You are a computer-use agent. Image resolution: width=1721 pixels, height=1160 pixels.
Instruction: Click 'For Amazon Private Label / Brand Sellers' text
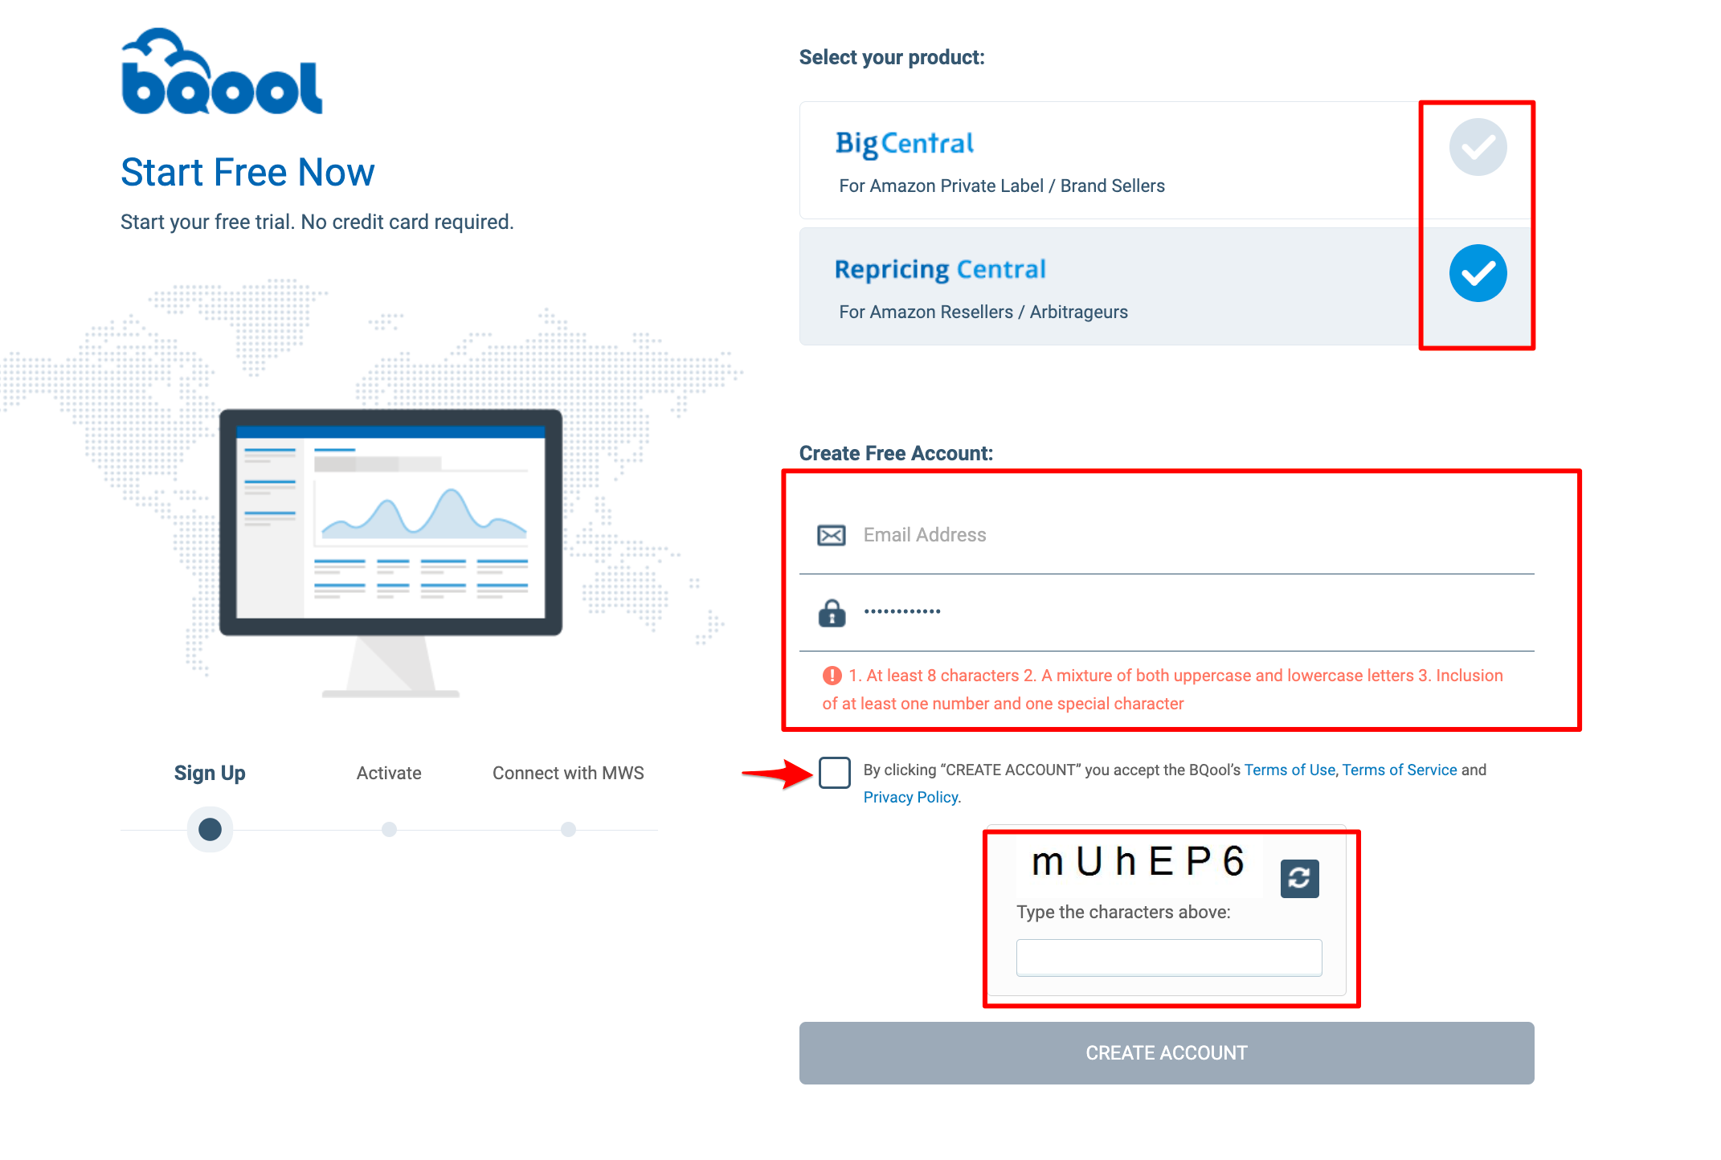pos(1002,186)
